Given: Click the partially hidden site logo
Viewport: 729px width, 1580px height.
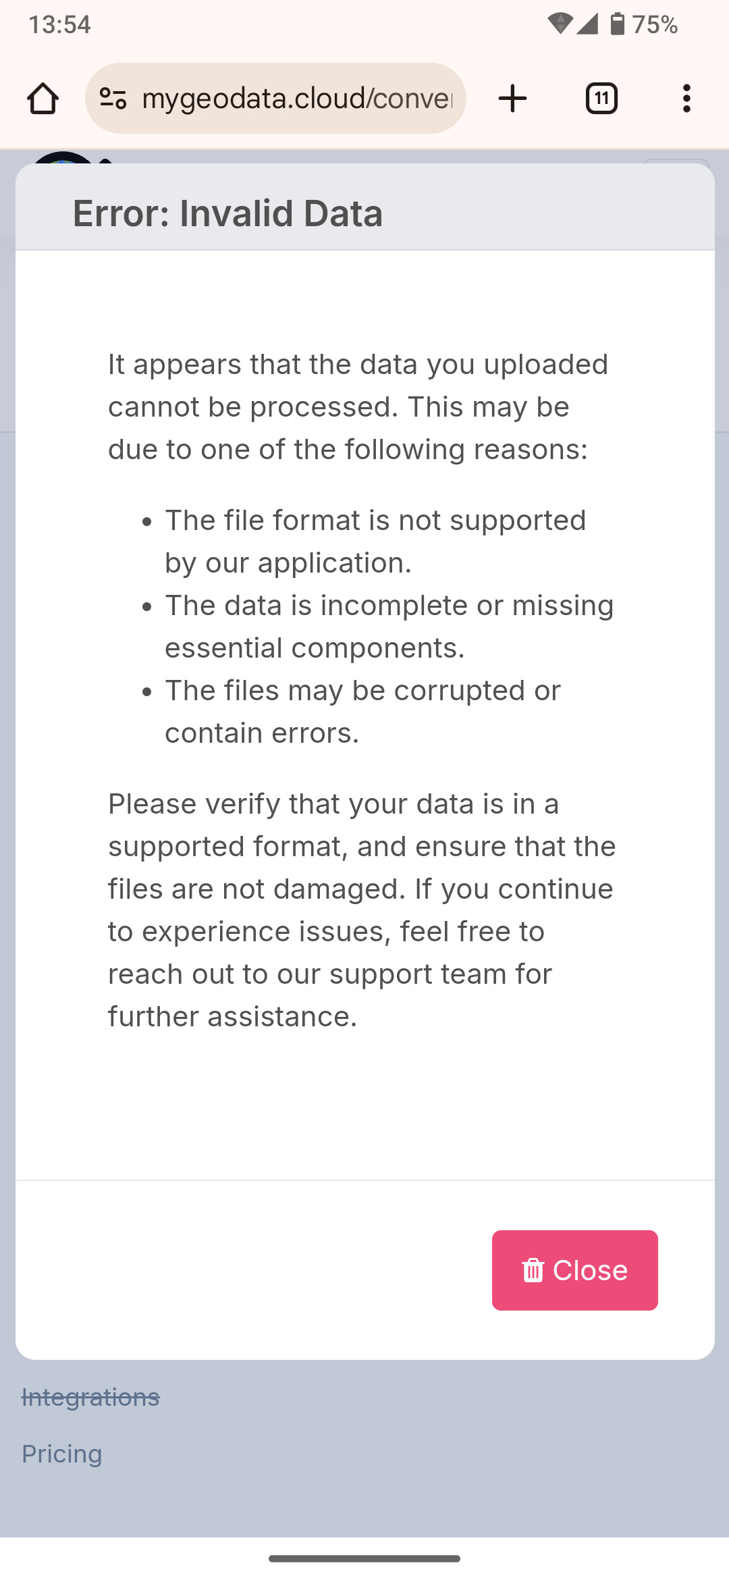Looking at the screenshot, I should [x=62, y=158].
